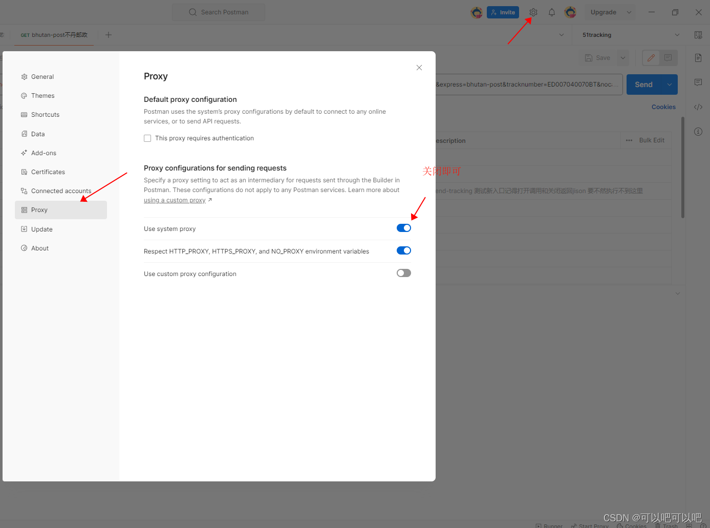Click the request URL field

click(x=529, y=85)
